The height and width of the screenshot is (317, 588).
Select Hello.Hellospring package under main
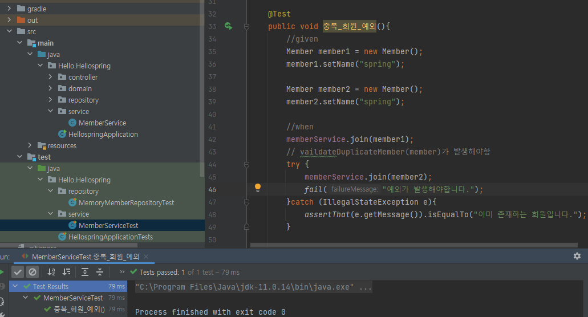pyautogui.click(x=84, y=66)
